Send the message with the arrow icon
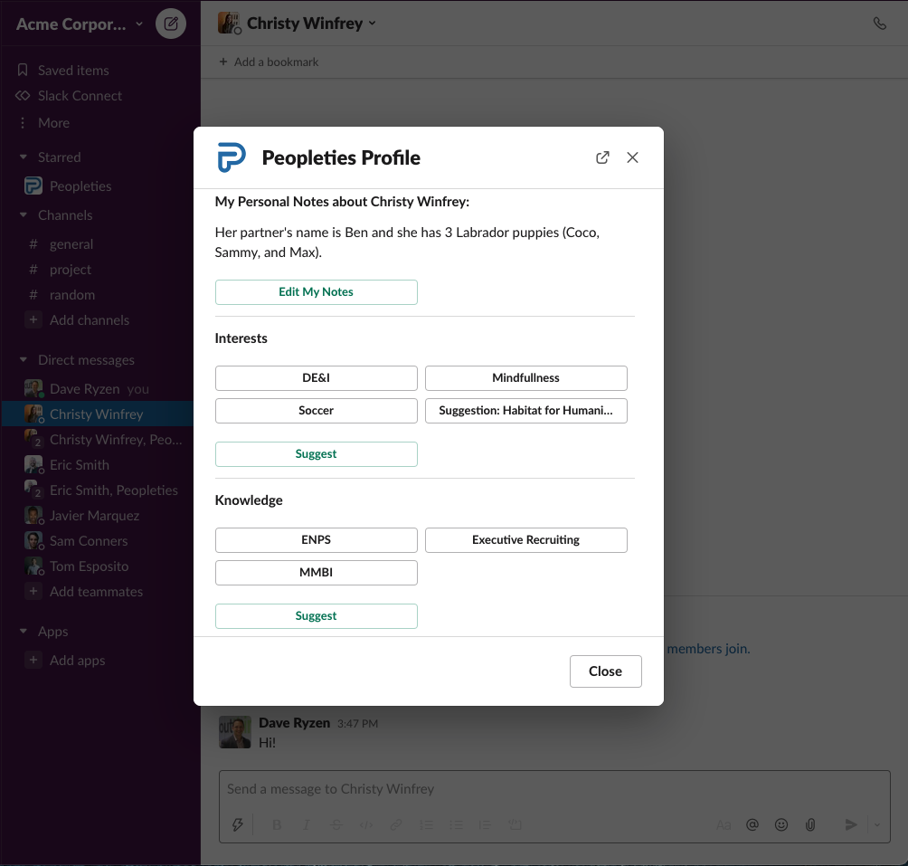The image size is (908, 866). (x=851, y=824)
